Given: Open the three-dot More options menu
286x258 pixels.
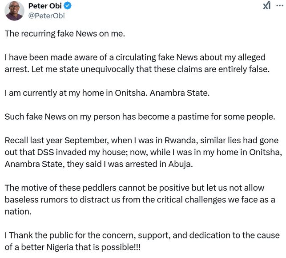Looking at the screenshot, I should [279, 5].
